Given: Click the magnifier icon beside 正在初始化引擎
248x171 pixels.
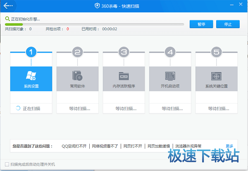Looking at the screenshot, I should point(7,19).
